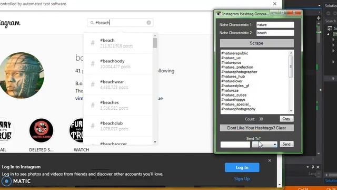Click the Solution Explorer search box
Viewport: 337px width, 190px height.
[331, 21]
